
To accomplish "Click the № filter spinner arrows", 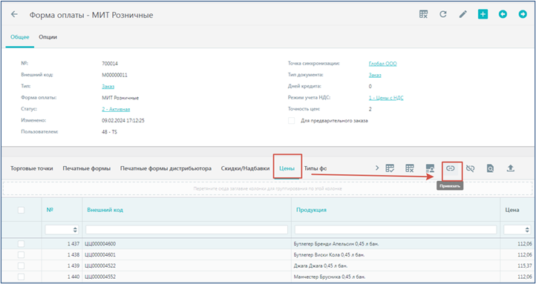I will click(75, 230).
